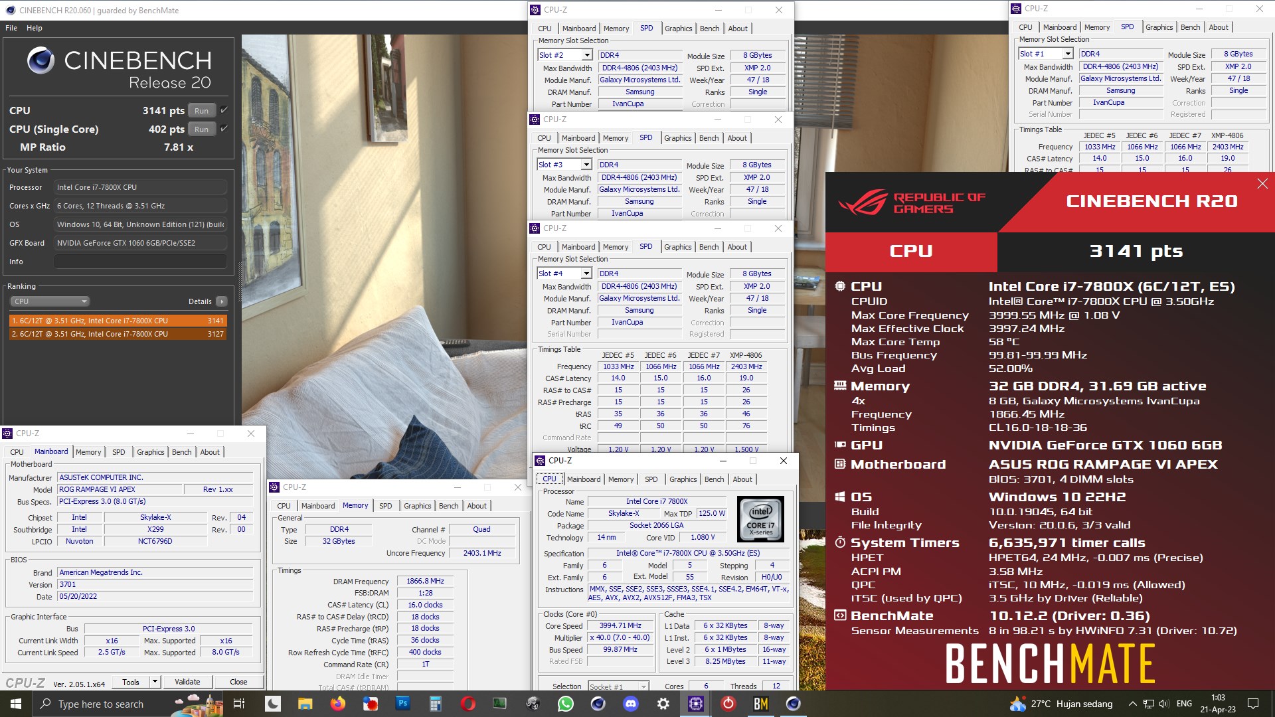Switch to Bench tab in CPU-Z CPU window
This screenshot has width=1275, height=717.
pos(715,479)
